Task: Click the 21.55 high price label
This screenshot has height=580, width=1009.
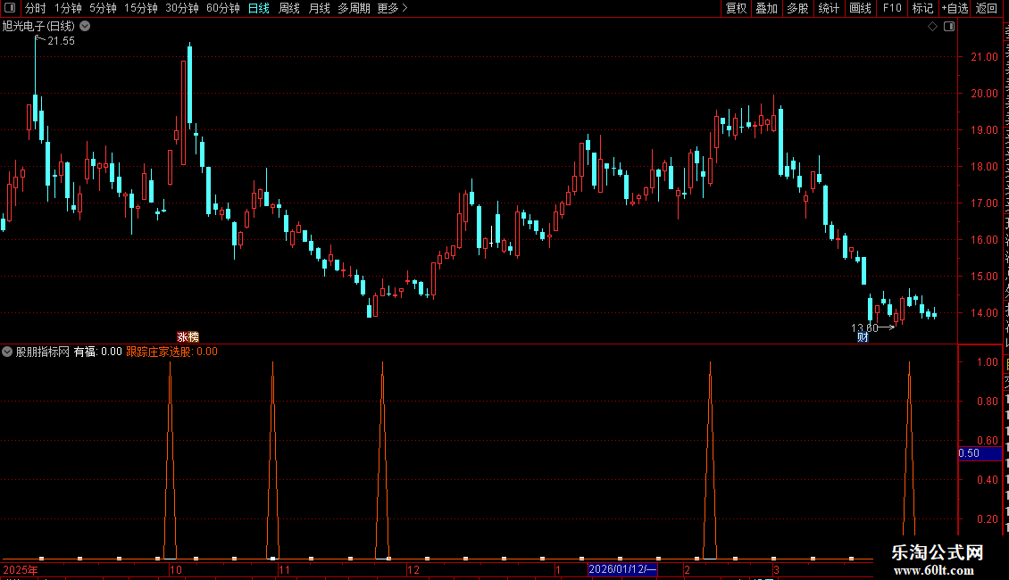Action: [61, 41]
